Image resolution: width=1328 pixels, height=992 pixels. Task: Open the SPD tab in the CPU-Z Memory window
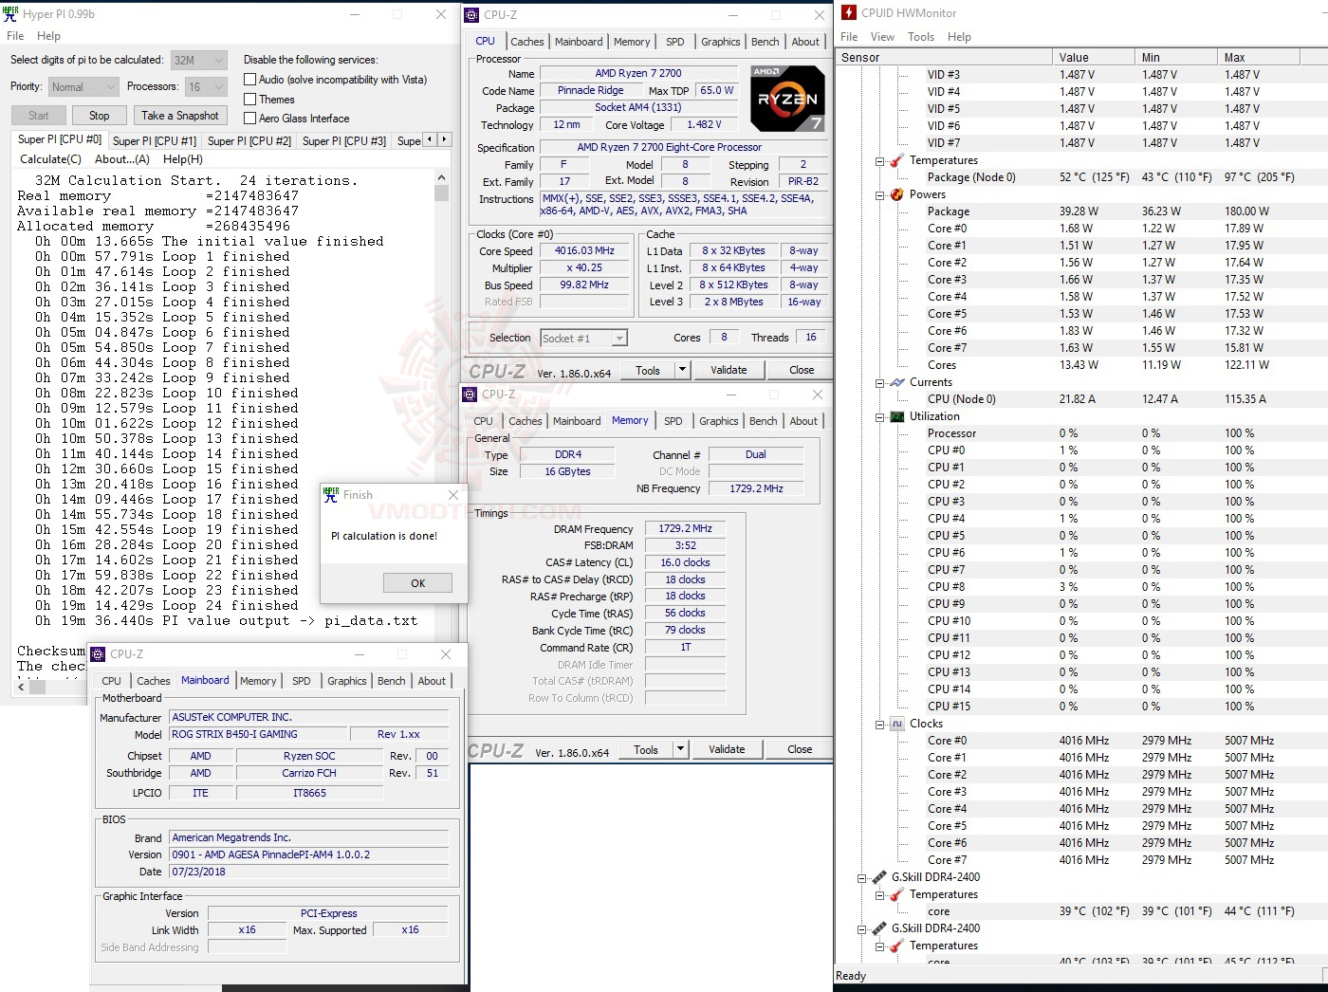pos(673,421)
